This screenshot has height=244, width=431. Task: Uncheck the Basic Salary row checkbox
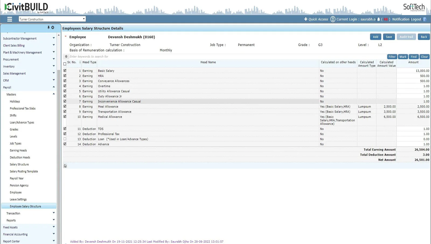tap(65, 70)
